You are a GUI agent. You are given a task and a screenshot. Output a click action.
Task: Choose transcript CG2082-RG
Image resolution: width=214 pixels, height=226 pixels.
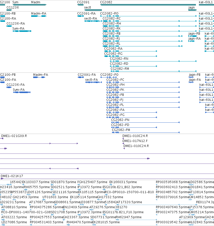click(113, 54)
